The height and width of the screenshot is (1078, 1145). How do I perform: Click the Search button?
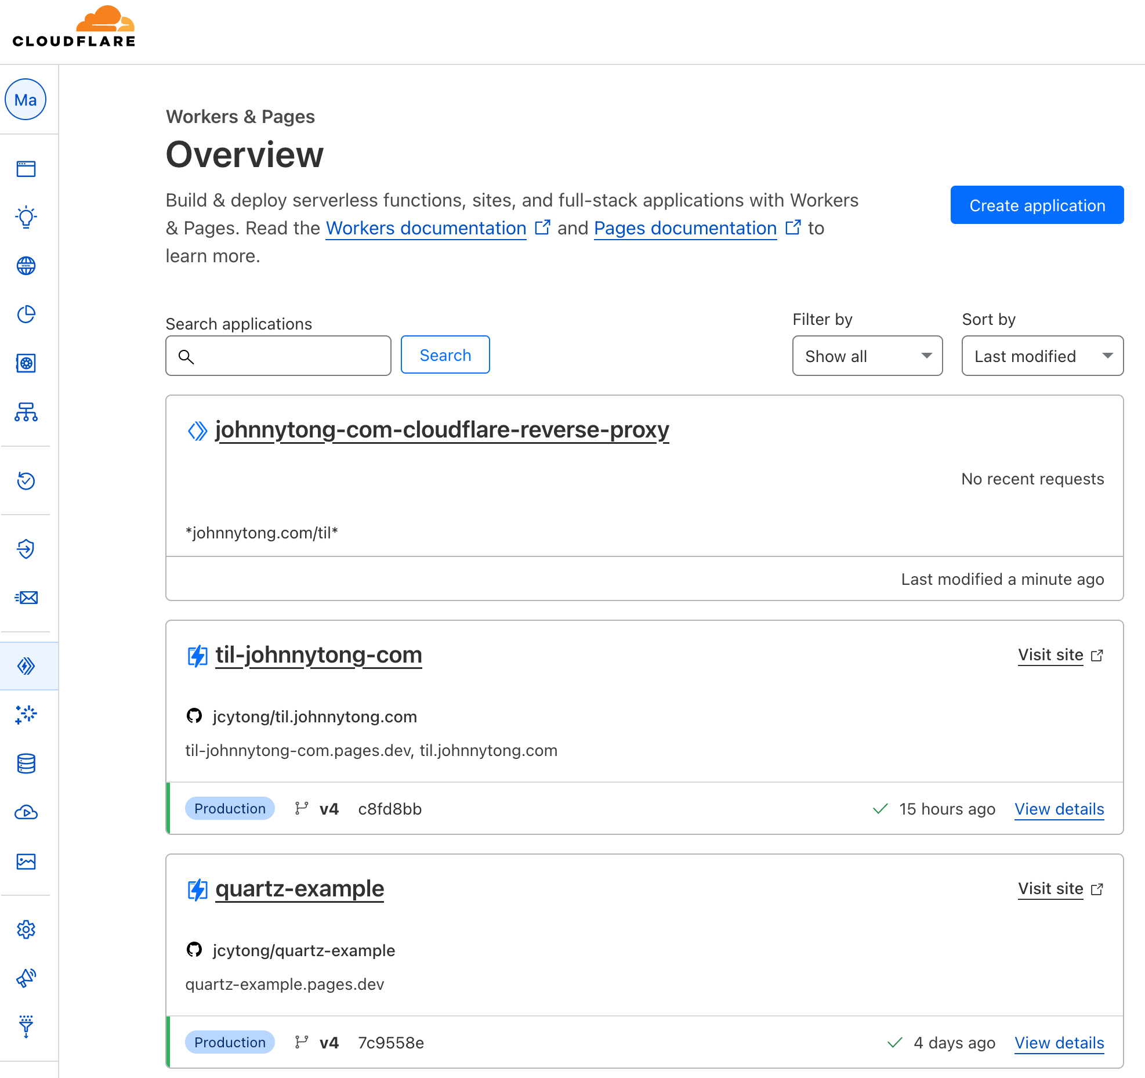[445, 355]
